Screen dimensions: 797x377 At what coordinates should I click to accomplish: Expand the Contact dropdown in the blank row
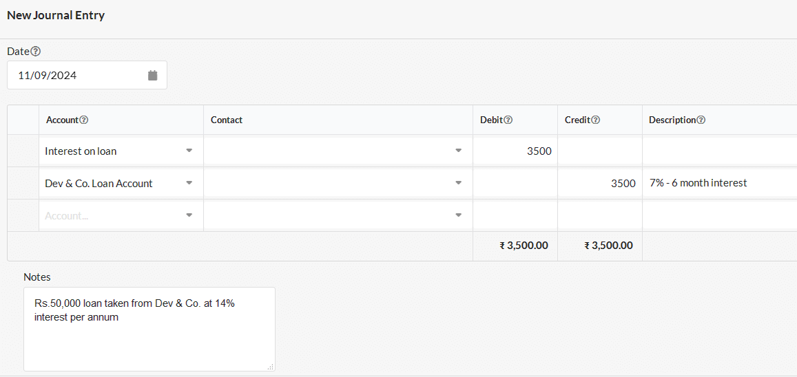459,215
